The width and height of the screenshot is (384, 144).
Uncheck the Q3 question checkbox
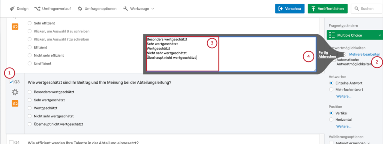click(11, 82)
